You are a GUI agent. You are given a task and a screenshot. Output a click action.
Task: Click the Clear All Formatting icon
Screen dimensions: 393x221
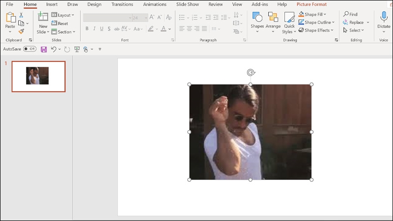tap(169, 17)
